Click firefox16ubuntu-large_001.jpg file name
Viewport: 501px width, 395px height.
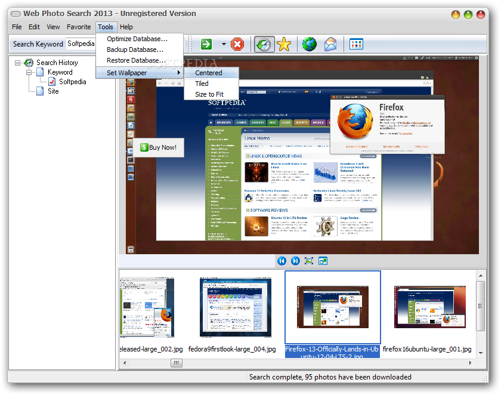427,349
